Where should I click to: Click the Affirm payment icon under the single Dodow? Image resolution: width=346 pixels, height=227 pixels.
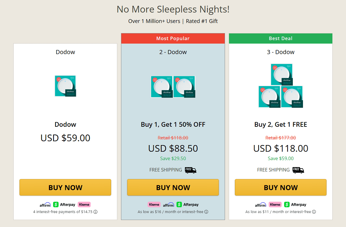pos(45,204)
